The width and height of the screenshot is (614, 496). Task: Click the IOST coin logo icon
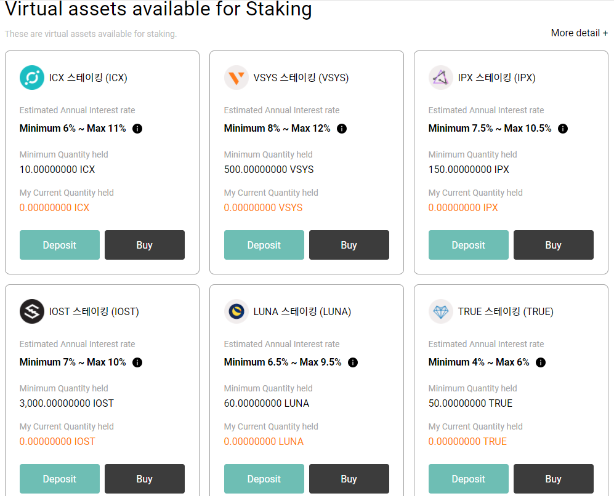[32, 311]
